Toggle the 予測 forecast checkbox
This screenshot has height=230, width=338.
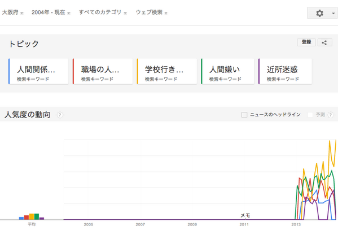[x=310, y=115]
